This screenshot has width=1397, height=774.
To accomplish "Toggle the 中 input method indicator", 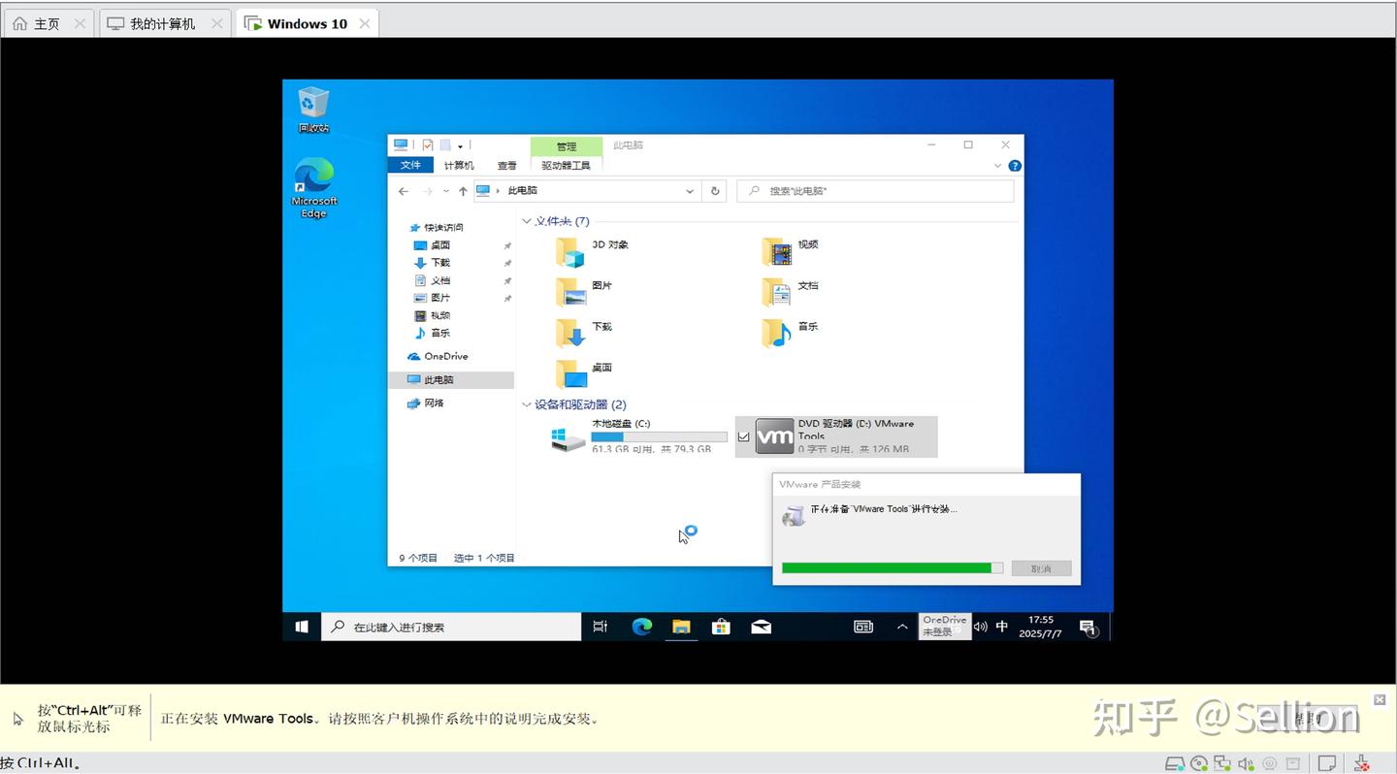I will click(x=1003, y=626).
